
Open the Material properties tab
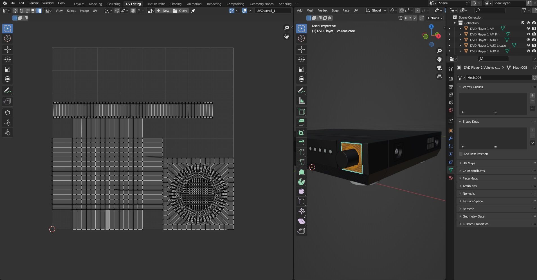pyautogui.click(x=451, y=178)
